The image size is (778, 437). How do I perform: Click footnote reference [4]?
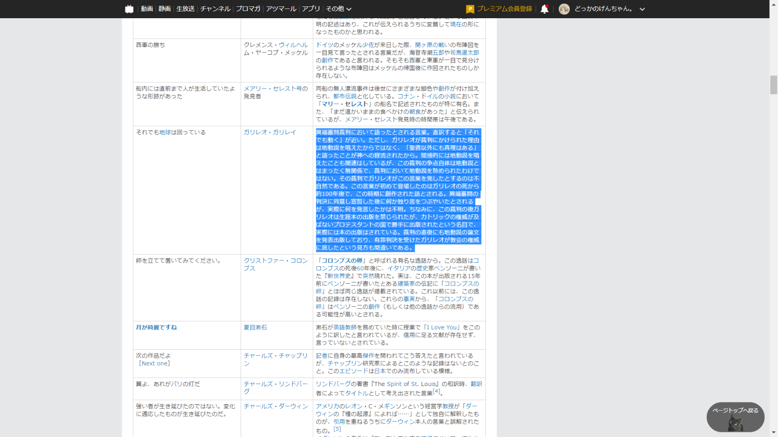pyautogui.click(x=437, y=391)
